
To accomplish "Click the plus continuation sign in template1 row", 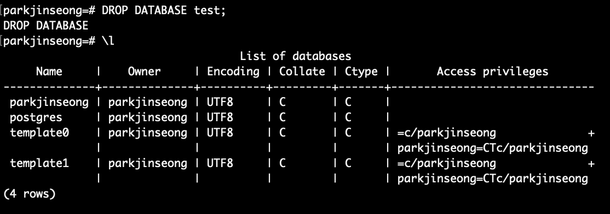I will (x=591, y=164).
